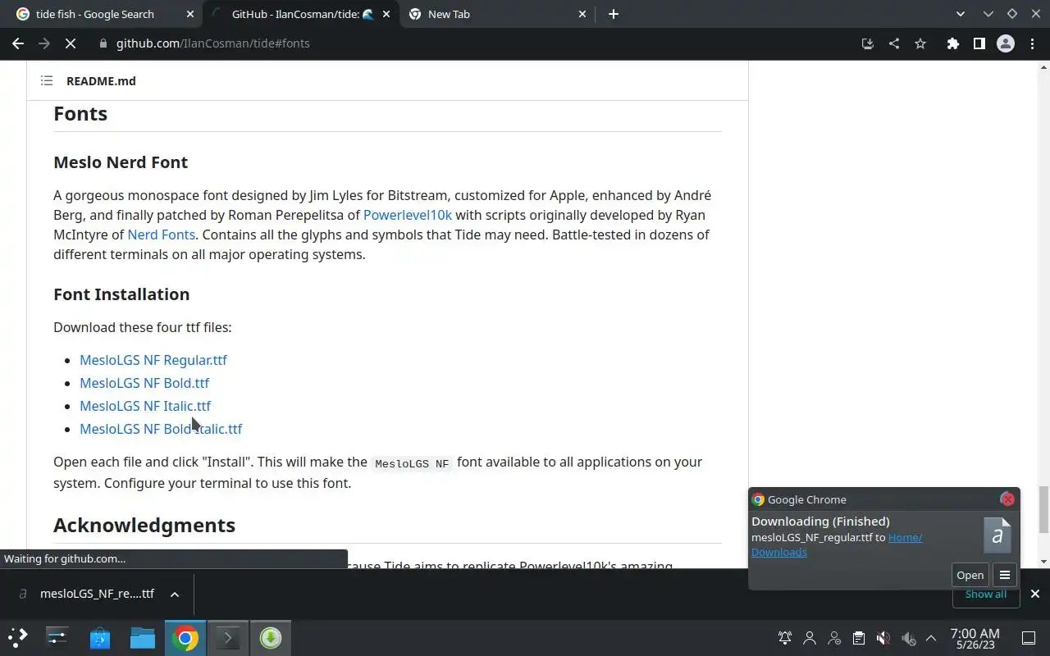Expand the hidden system tray icons arrow

(931, 638)
